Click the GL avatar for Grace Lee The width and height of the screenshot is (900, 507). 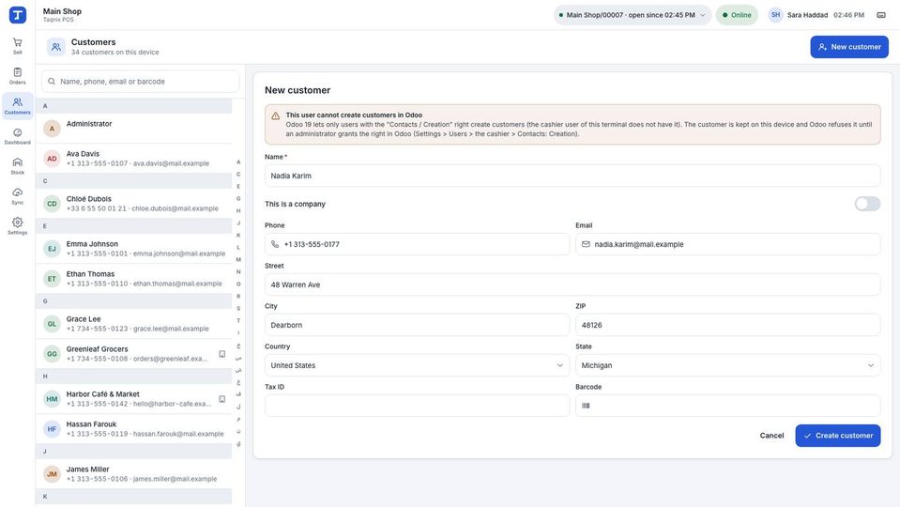coord(53,324)
